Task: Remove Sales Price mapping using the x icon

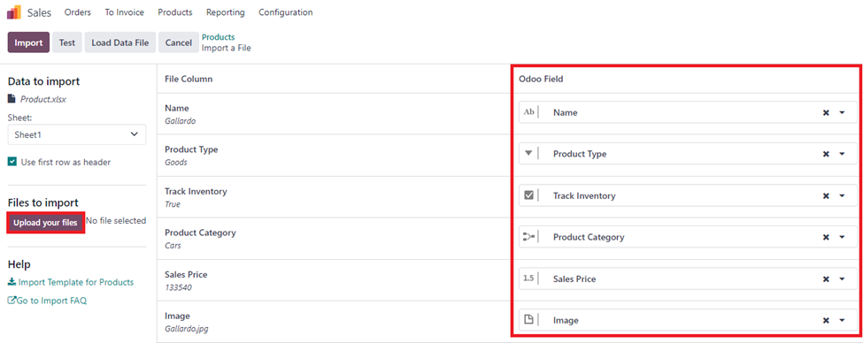Action: click(826, 279)
